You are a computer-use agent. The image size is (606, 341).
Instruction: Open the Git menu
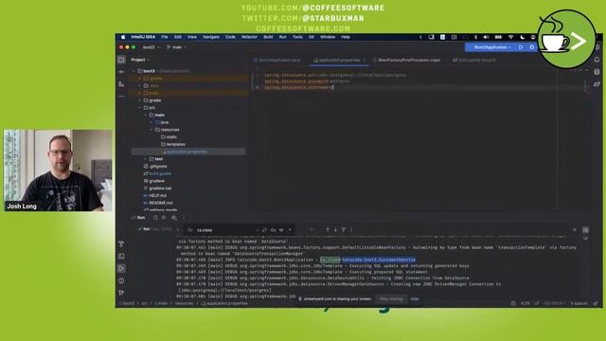312,37
